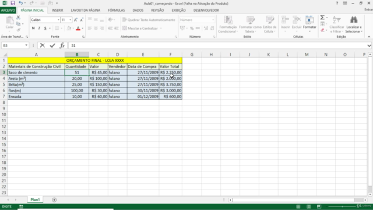Decrease font size with the small A icon
Viewport: 373px width, 210px height.
pyautogui.click(x=82, y=20)
